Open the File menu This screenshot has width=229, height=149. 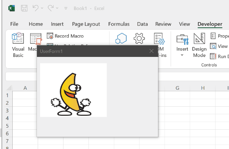14,24
